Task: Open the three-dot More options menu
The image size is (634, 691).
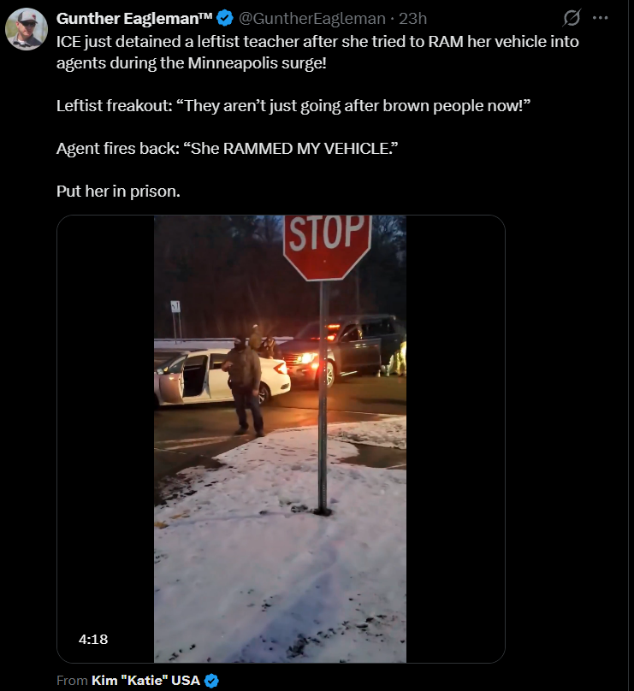Action: (601, 18)
